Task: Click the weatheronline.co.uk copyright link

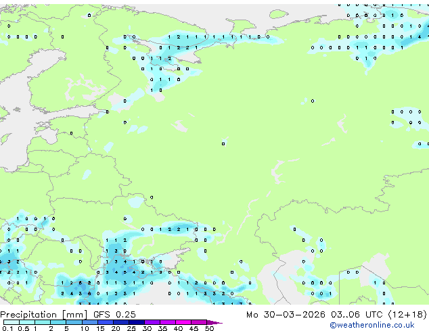Action: tap(372, 325)
